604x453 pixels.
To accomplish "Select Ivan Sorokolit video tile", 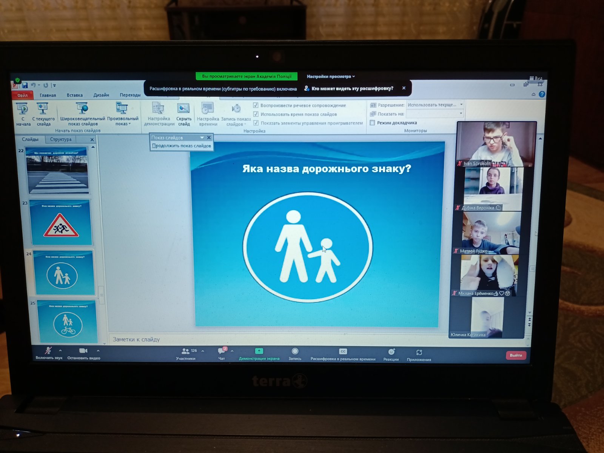I will point(496,144).
